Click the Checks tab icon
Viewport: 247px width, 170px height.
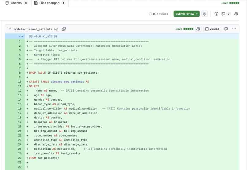click(7, 3)
